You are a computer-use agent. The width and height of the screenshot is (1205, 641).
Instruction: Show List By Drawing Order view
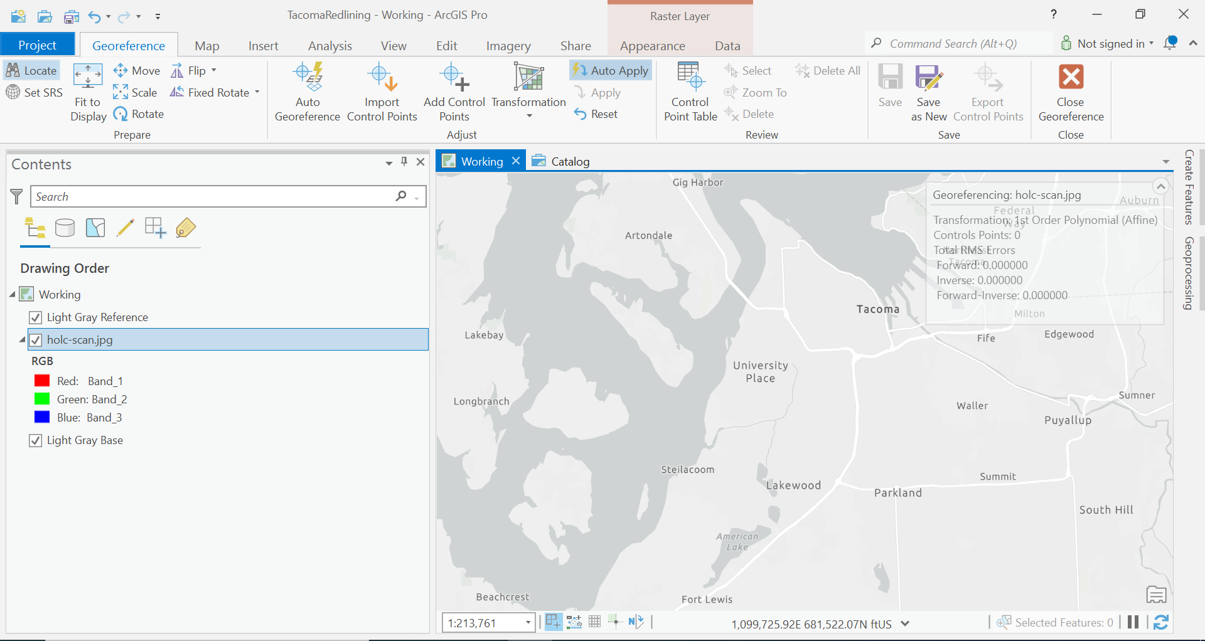(35, 228)
